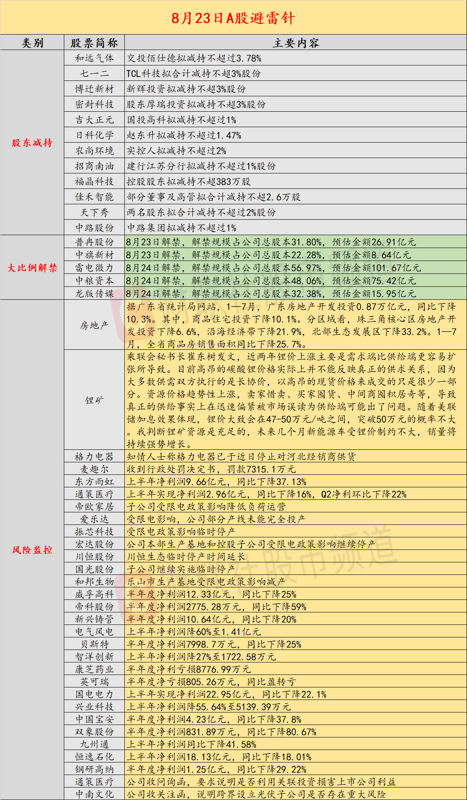The height and width of the screenshot is (800, 467).
Task: Select stock name 密封科技
Action: [x=94, y=105]
